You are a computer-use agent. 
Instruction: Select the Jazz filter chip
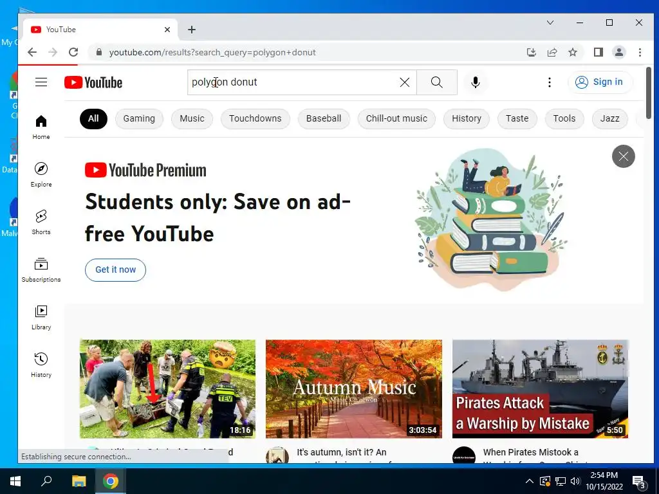pos(610,118)
